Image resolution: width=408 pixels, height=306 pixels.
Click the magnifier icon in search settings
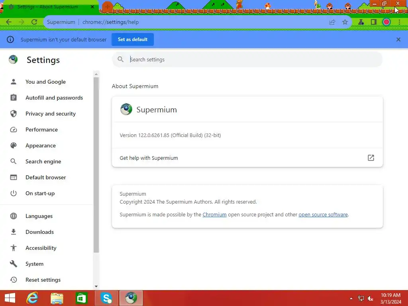pyautogui.click(x=120, y=59)
